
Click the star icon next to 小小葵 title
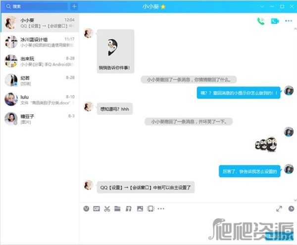(163, 7)
